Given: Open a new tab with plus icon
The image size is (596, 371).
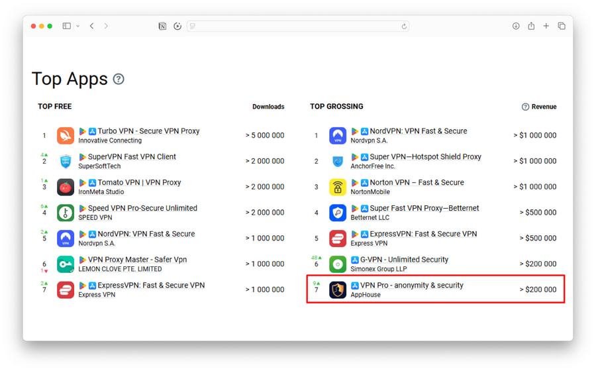Looking at the screenshot, I should (546, 26).
